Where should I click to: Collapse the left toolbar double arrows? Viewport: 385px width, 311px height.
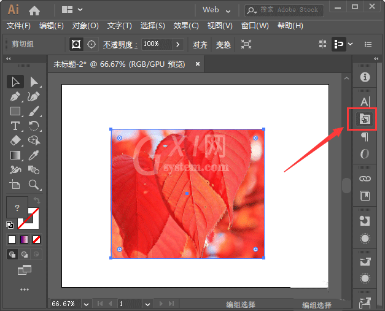(9, 59)
